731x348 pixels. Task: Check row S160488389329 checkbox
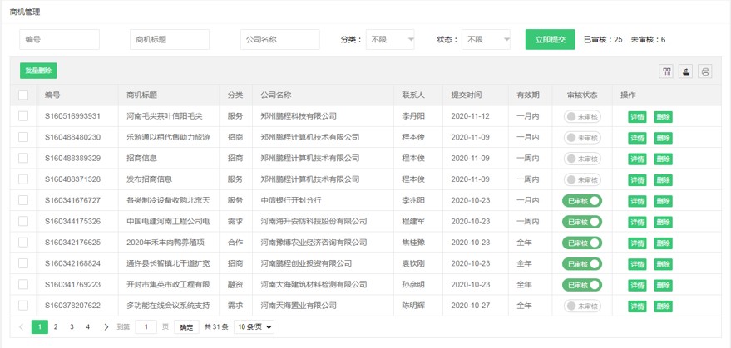click(23, 158)
